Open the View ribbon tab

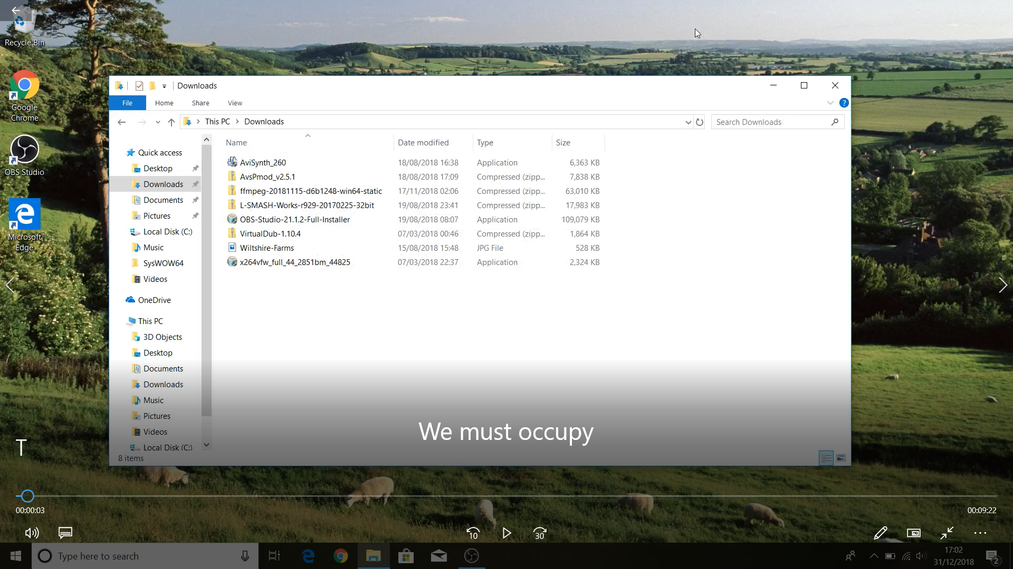coord(235,103)
